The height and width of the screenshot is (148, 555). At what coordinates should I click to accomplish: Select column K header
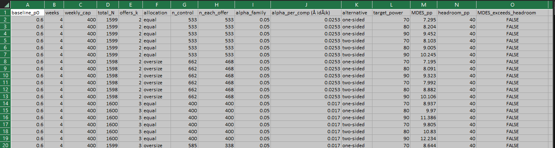[357, 5]
